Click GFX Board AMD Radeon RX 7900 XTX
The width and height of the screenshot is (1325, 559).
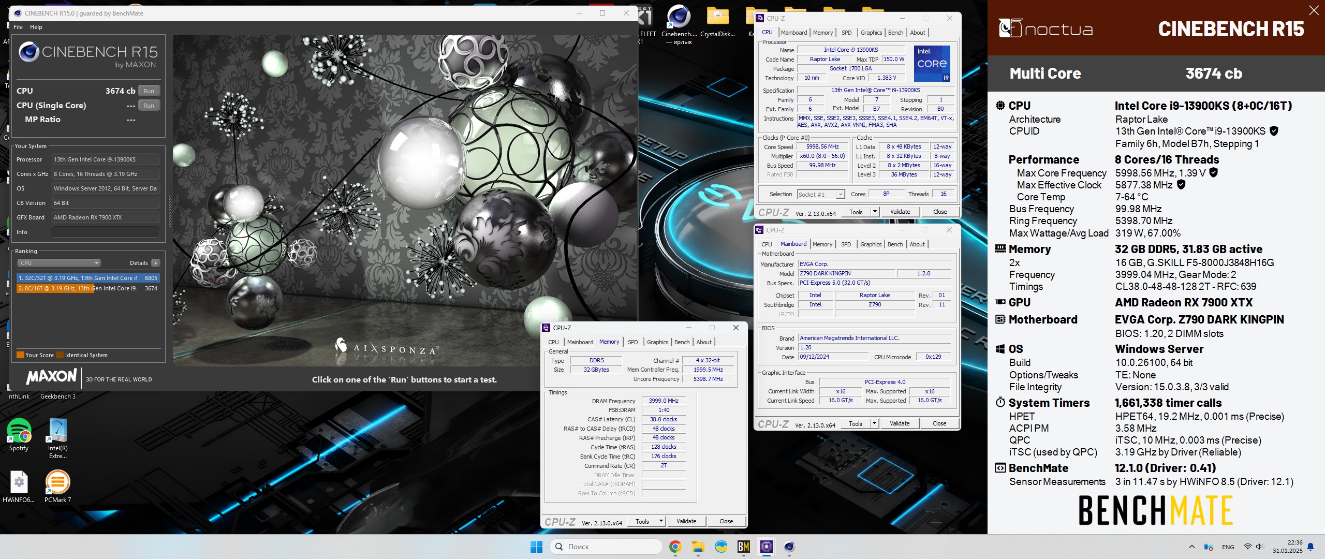pos(106,217)
